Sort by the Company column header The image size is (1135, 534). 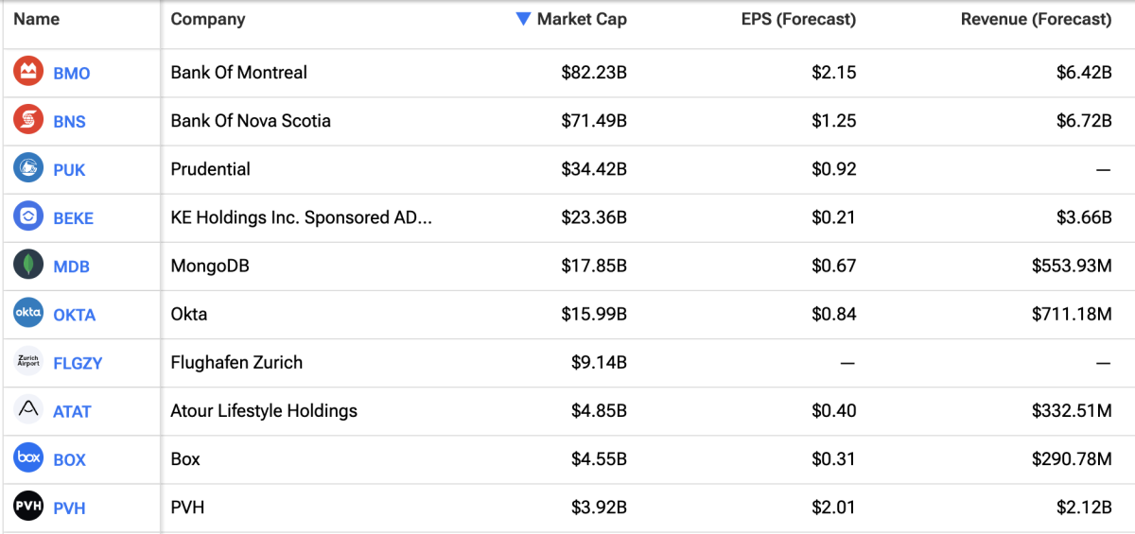coord(208,19)
